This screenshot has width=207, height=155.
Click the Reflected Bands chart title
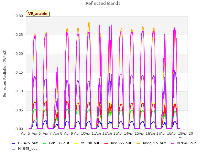click(103, 4)
